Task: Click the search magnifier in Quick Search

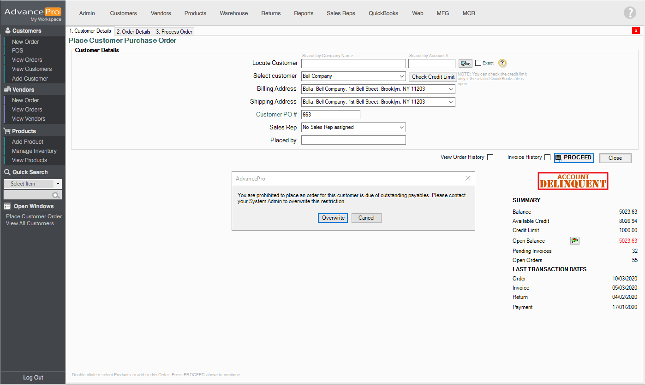Action: tap(56, 195)
